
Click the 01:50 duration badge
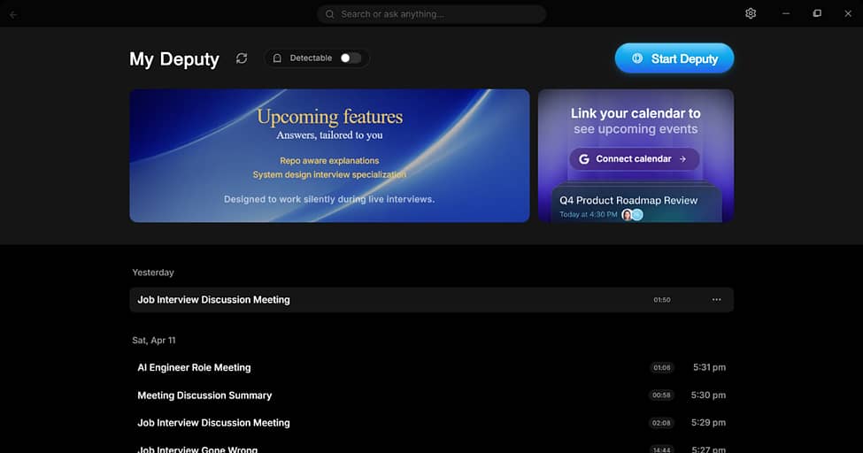(662, 300)
